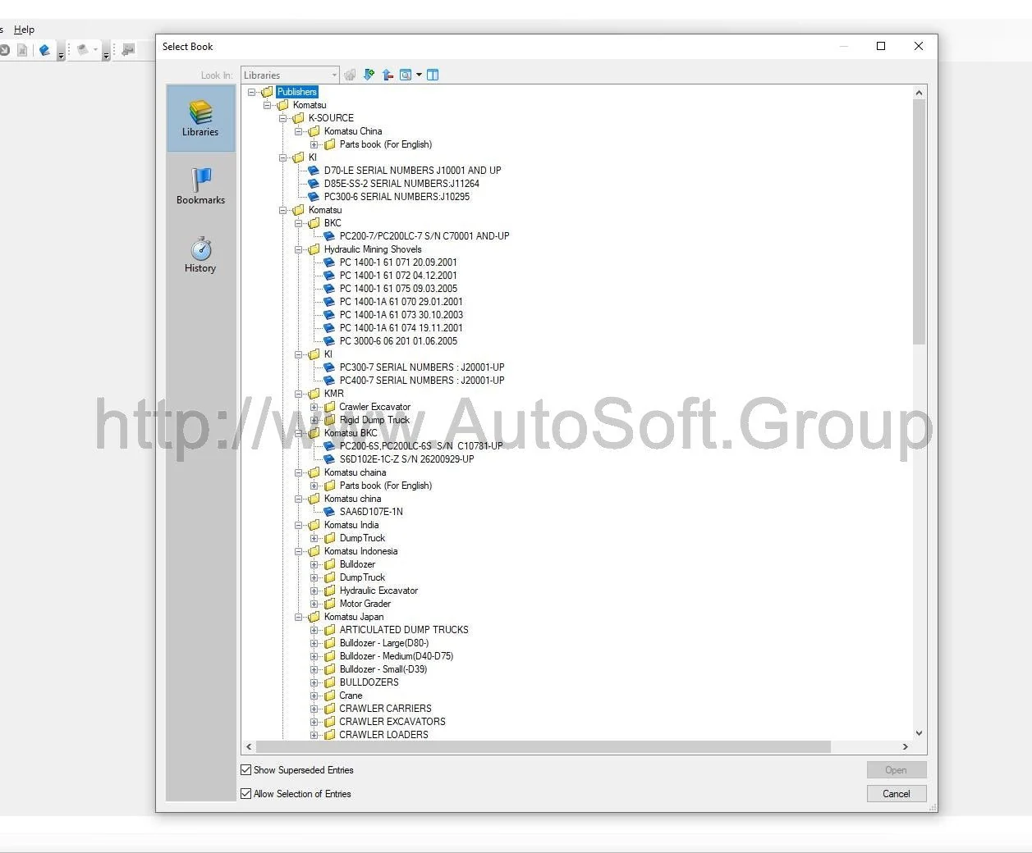The width and height of the screenshot is (1032, 853).
Task: Select PC200-6S,PC200LC-6S S/N C10781-UP
Action: click(x=421, y=446)
